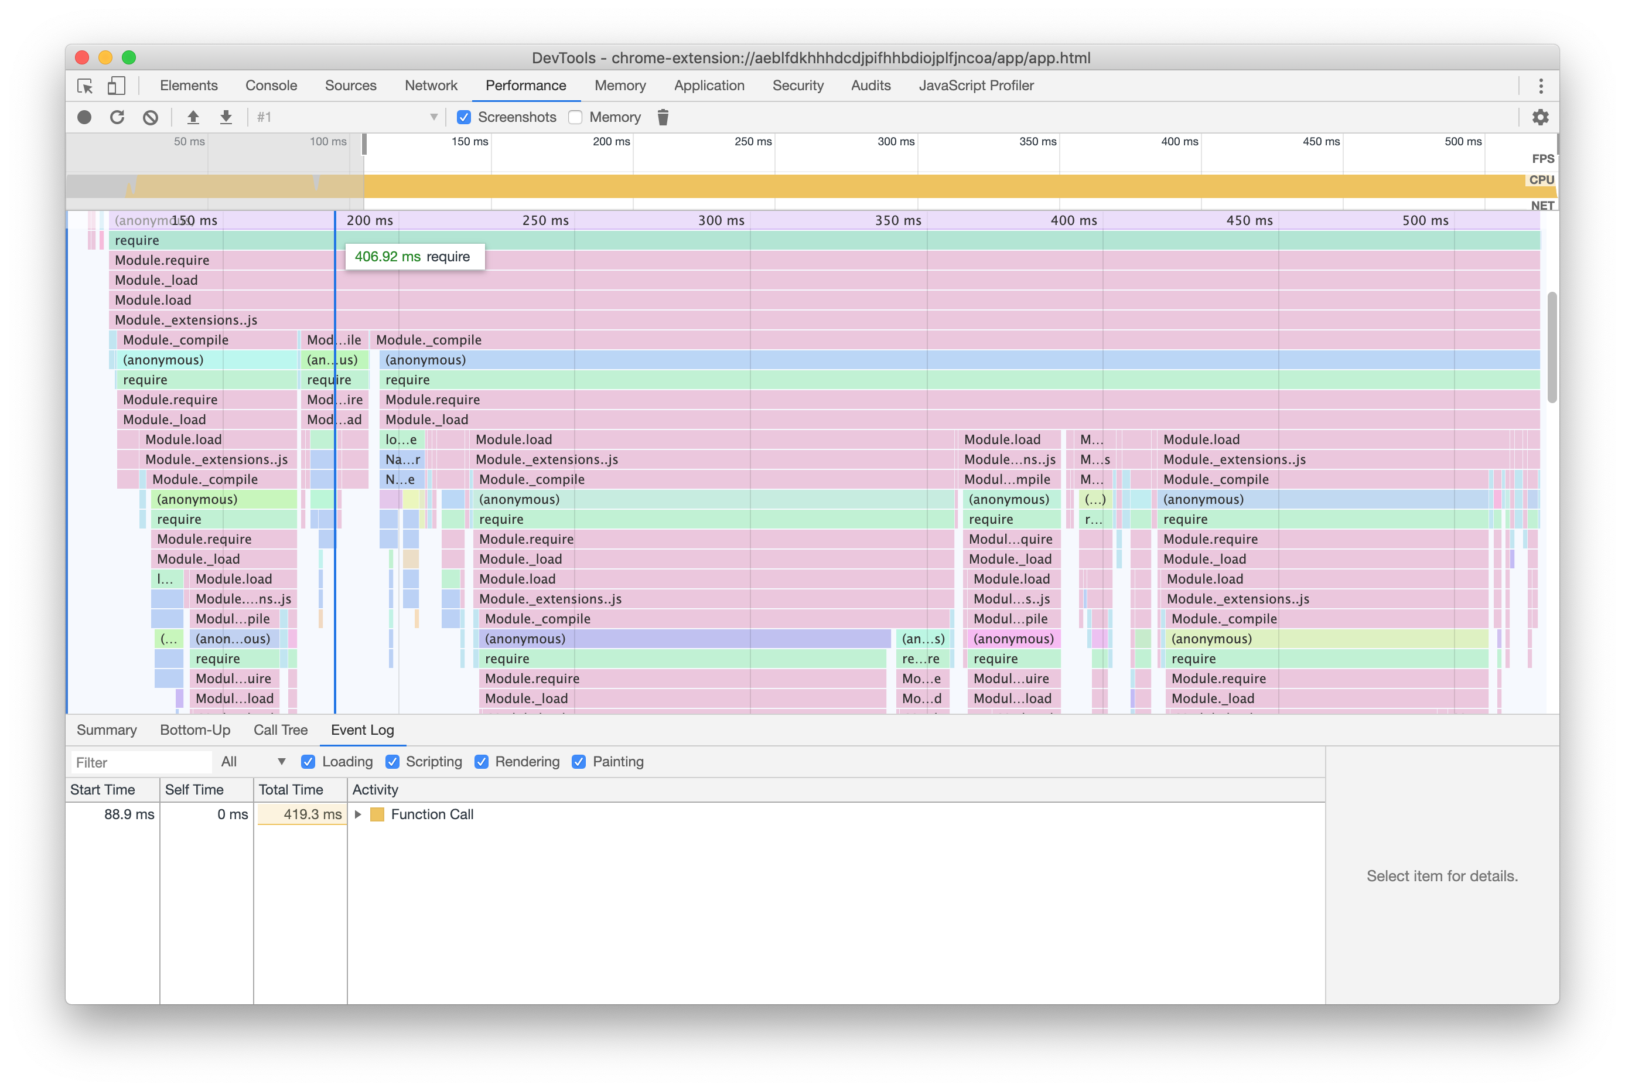The image size is (1625, 1091).
Task: Toggle the Memory checkbox
Action: (575, 117)
